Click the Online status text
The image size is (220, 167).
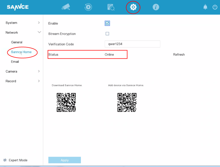coord(109,55)
